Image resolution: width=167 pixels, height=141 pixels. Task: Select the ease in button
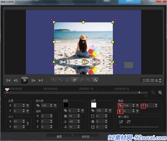[x=121, y=122]
